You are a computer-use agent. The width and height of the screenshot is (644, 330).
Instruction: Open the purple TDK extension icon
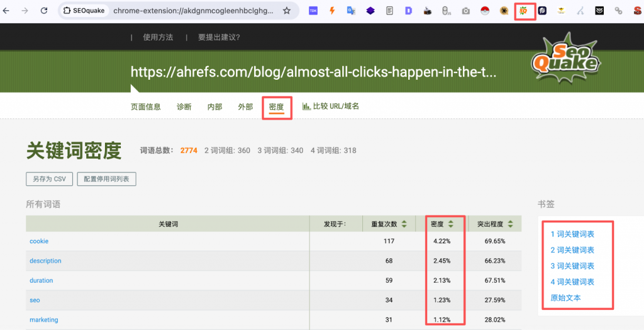[x=313, y=11]
